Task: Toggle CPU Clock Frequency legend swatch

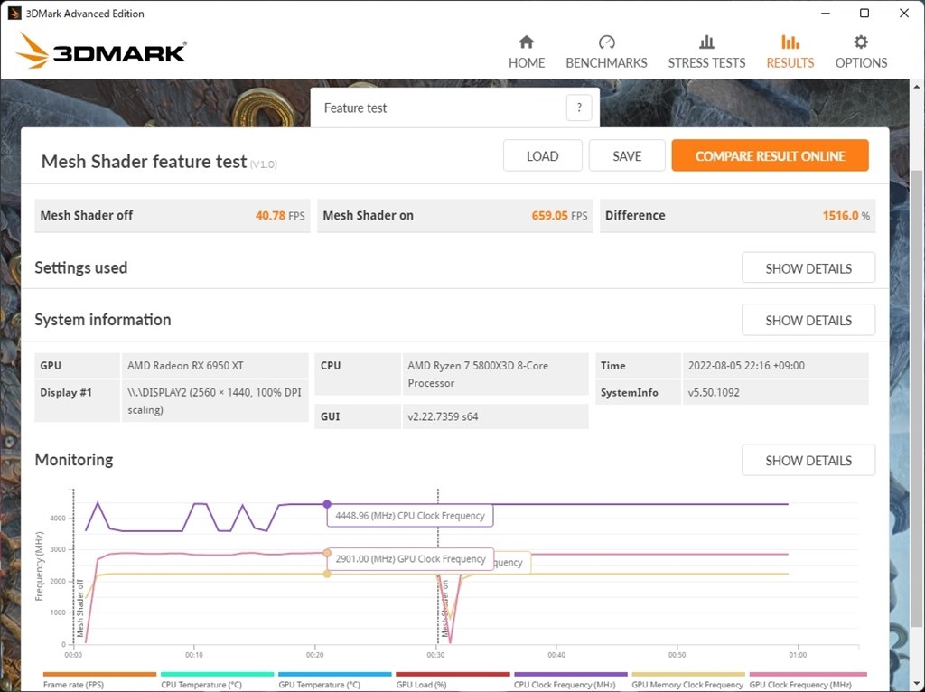Action: coord(571,674)
